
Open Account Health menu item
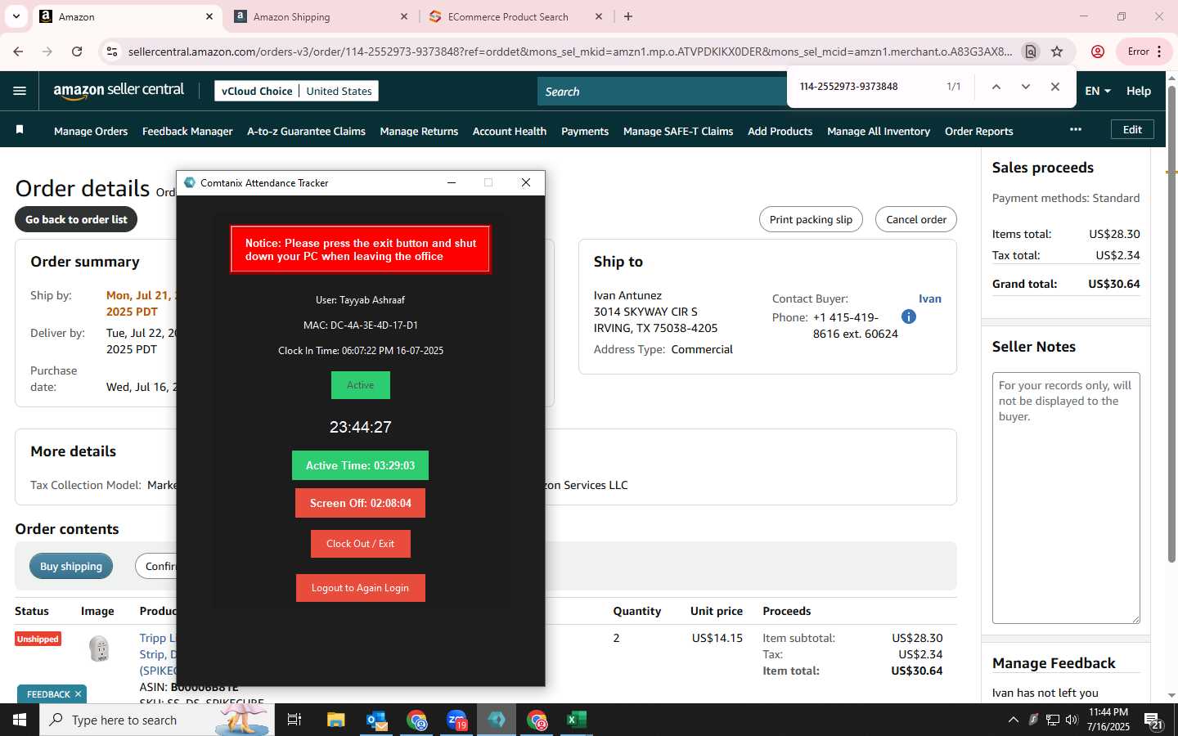(510, 131)
